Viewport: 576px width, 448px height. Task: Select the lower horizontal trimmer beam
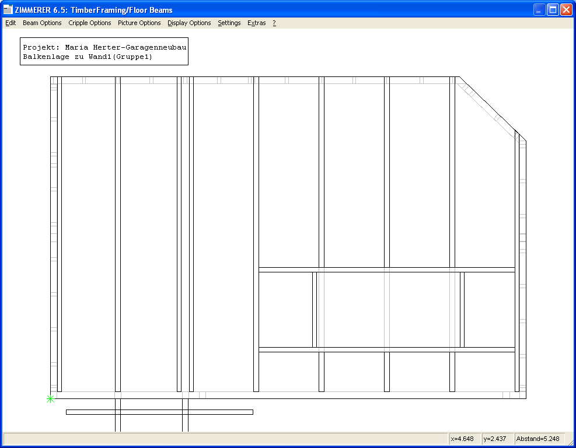pos(386,349)
